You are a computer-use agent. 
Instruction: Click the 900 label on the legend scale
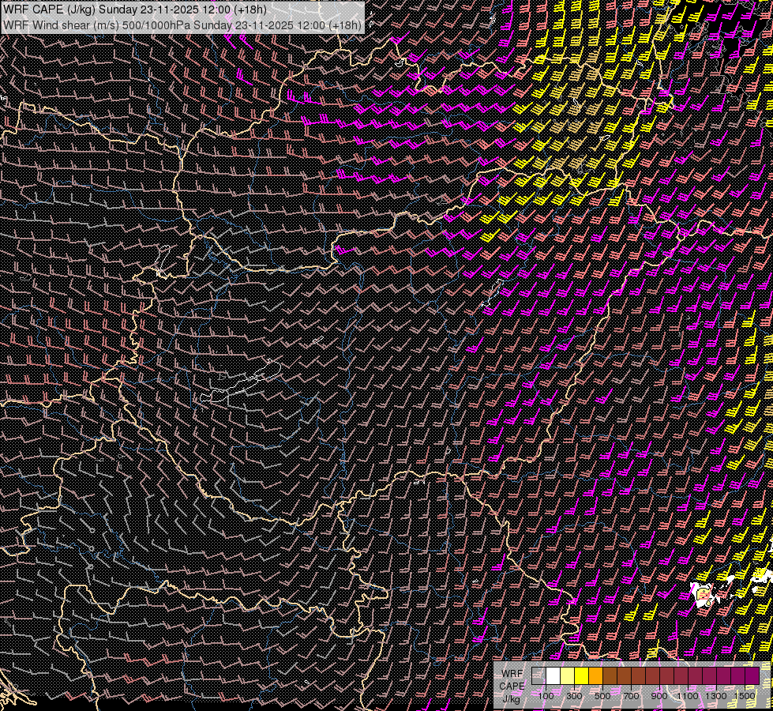coord(659,696)
